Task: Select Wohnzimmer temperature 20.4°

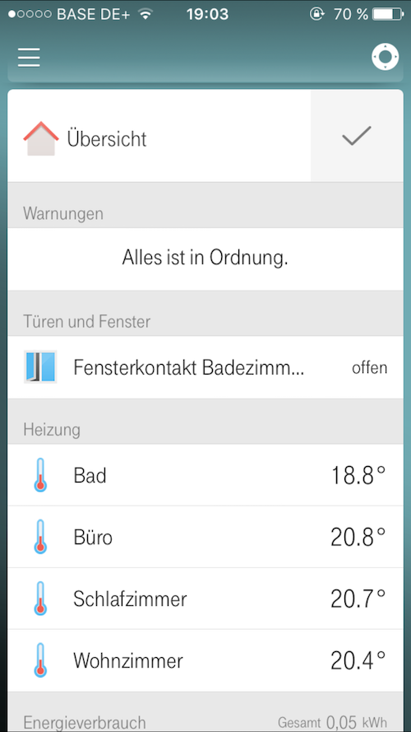Action: tap(358, 660)
